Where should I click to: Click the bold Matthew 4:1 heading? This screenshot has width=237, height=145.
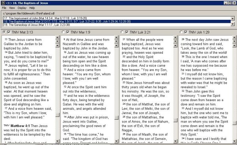tap(20, 126)
